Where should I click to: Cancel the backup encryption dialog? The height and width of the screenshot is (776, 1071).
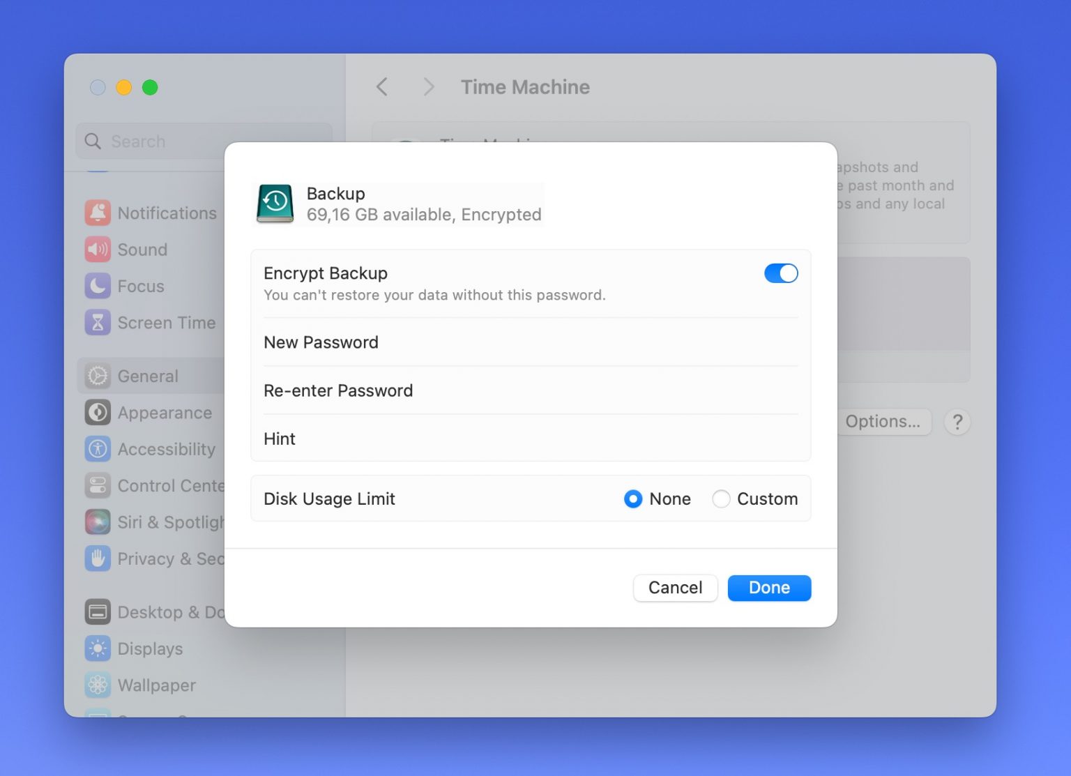pyautogui.click(x=674, y=587)
